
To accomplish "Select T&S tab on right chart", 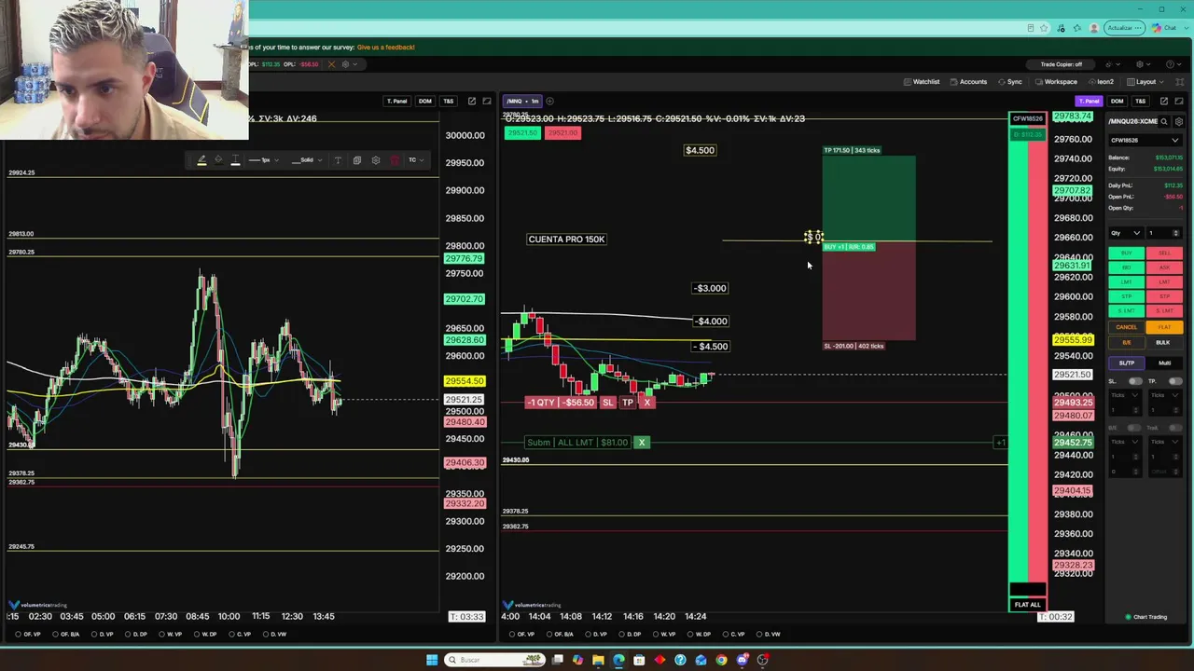I will click(1140, 101).
